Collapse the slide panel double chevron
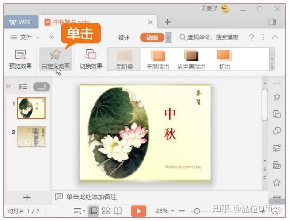This screenshot has width=289, height=221. (x=8, y=86)
